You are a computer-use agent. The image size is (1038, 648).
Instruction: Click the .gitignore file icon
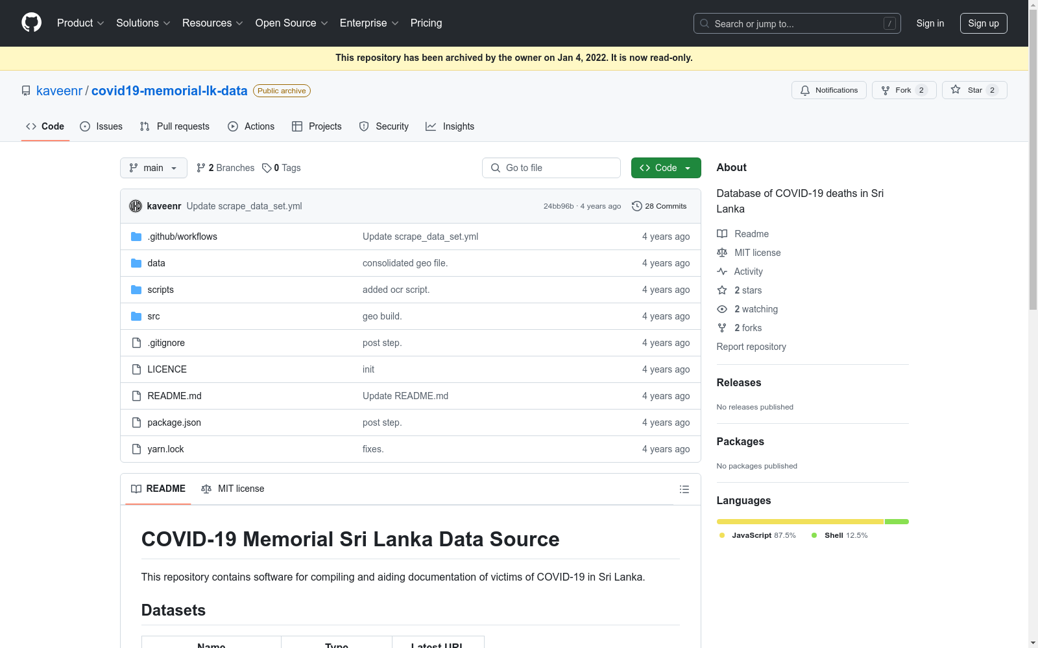coord(136,343)
